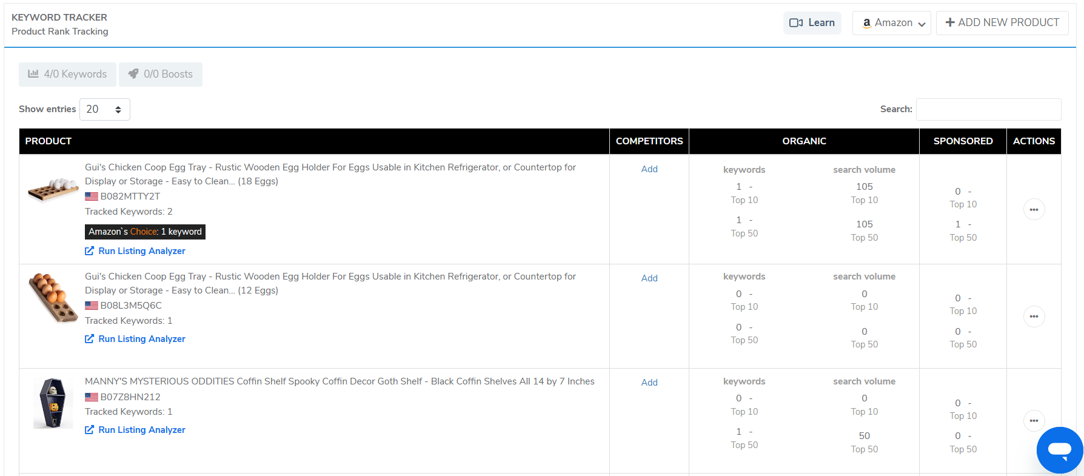1084x476 pixels.
Task: Click the 18 Eggs tray product thumbnail
Action: coord(53,189)
